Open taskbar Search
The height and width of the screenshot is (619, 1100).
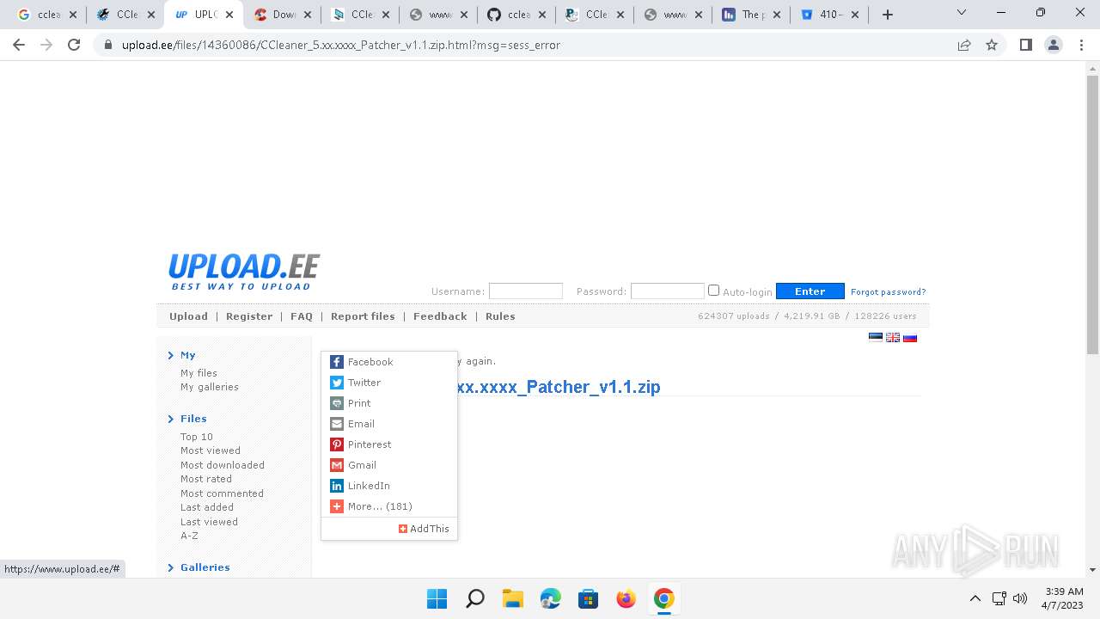[474, 598]
